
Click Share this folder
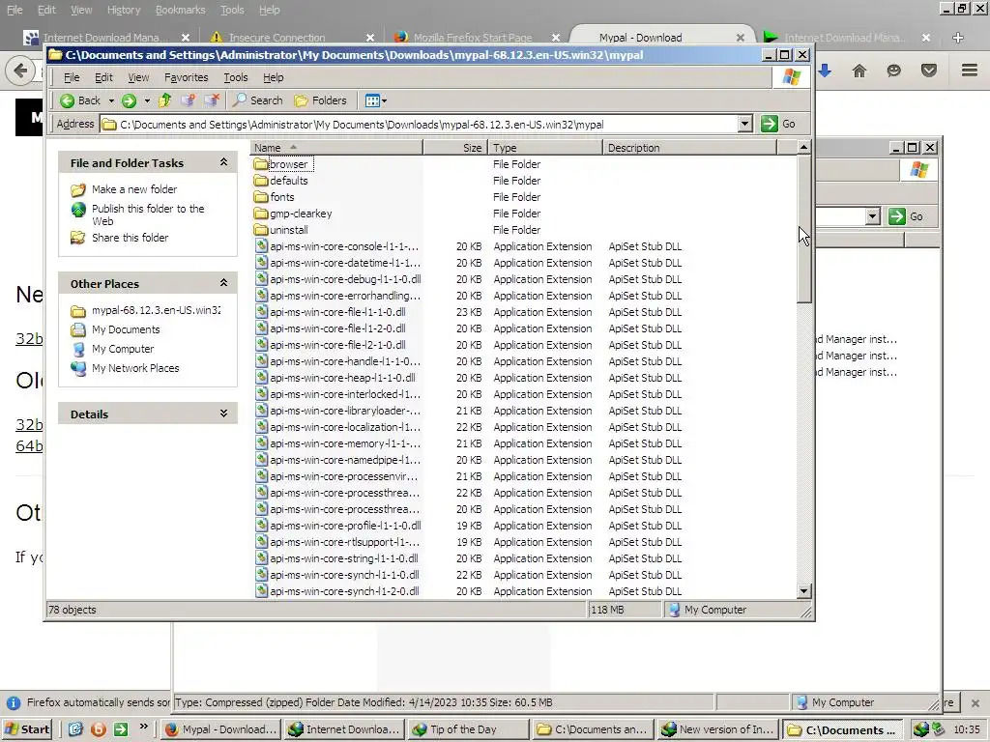[131, 238]
